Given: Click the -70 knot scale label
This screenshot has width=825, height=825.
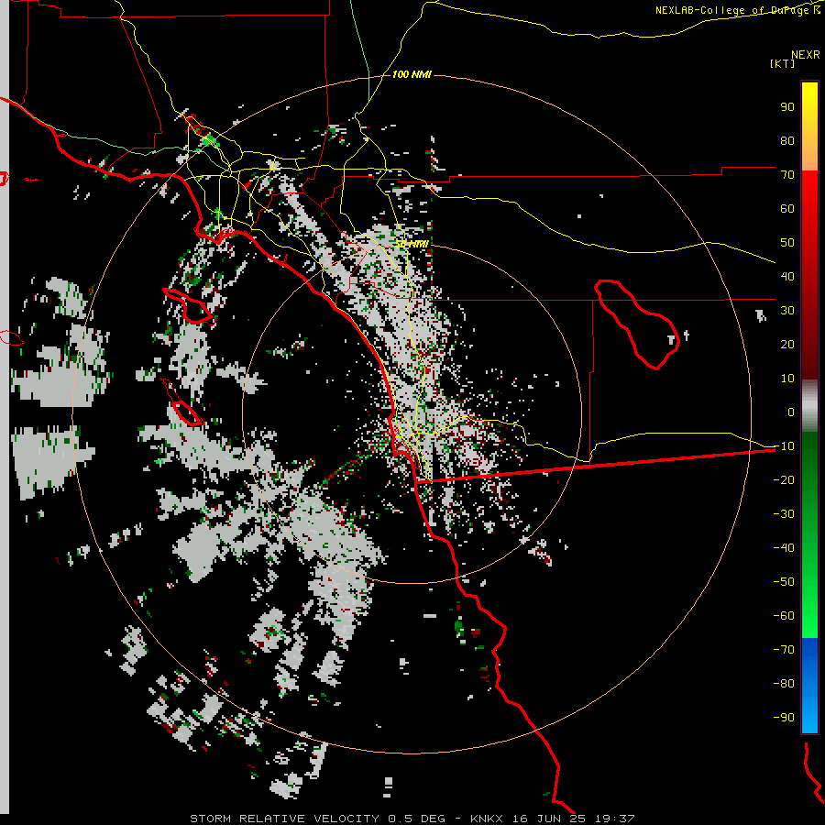Looking at the screenshot, I should [784, 649].
